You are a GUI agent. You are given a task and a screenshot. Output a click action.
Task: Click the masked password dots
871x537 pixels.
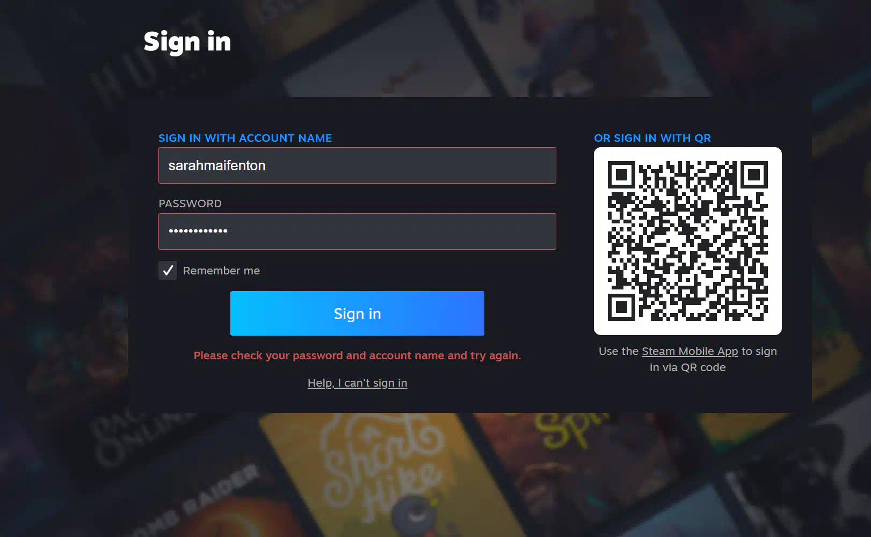coord(198,231)
